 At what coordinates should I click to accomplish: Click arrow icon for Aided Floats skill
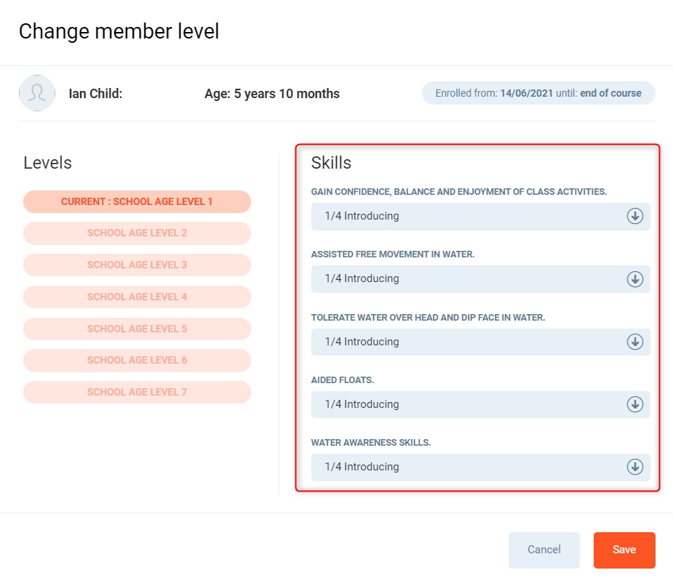(634, 404)
